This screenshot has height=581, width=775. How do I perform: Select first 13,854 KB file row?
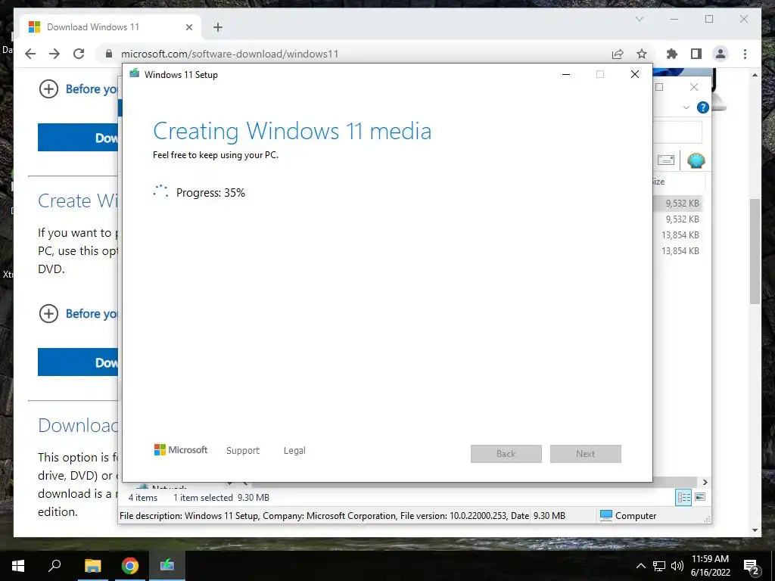click(x=678, y=235)
